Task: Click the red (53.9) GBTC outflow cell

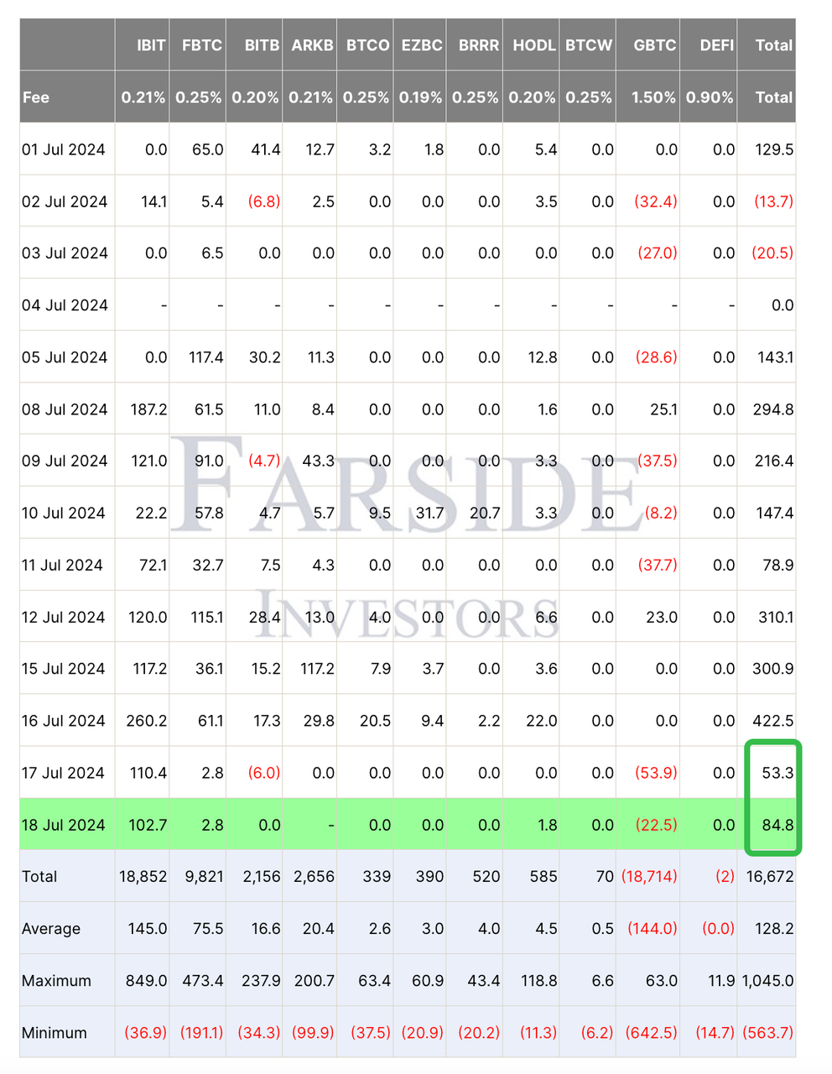Action: click(658, 773)
